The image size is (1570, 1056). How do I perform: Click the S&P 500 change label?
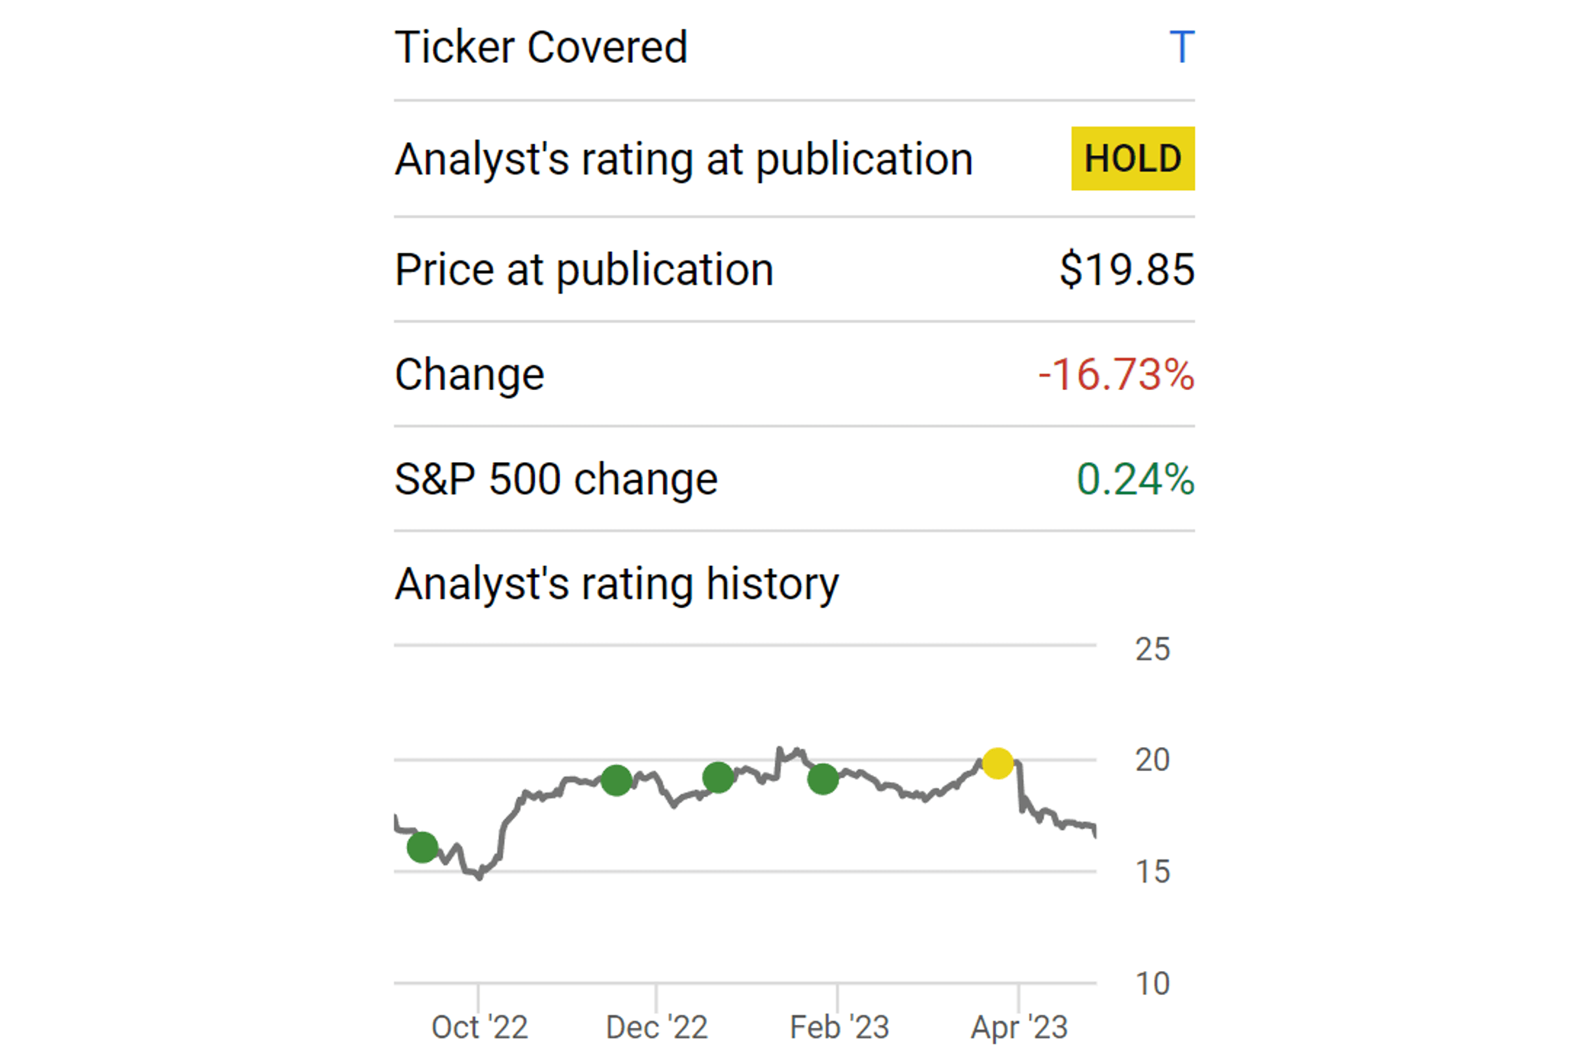(x=556, y=480)
